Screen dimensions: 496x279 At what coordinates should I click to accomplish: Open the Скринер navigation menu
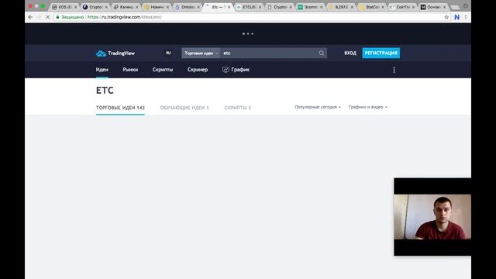click(198, 70)
